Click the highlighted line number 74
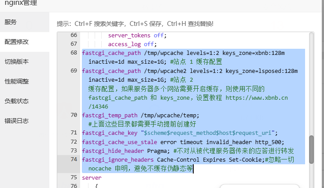 click(x=73, y=159)
